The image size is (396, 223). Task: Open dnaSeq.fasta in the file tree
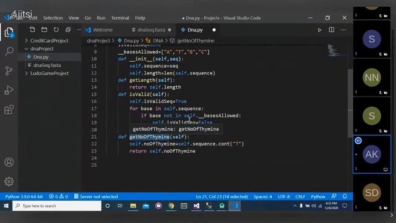pos(47,65)
